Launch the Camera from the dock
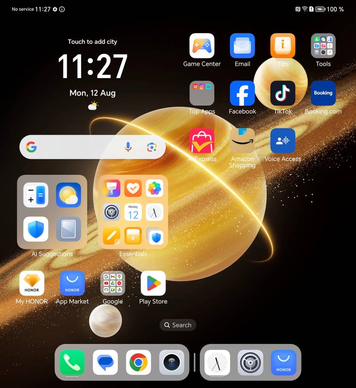 171,363
